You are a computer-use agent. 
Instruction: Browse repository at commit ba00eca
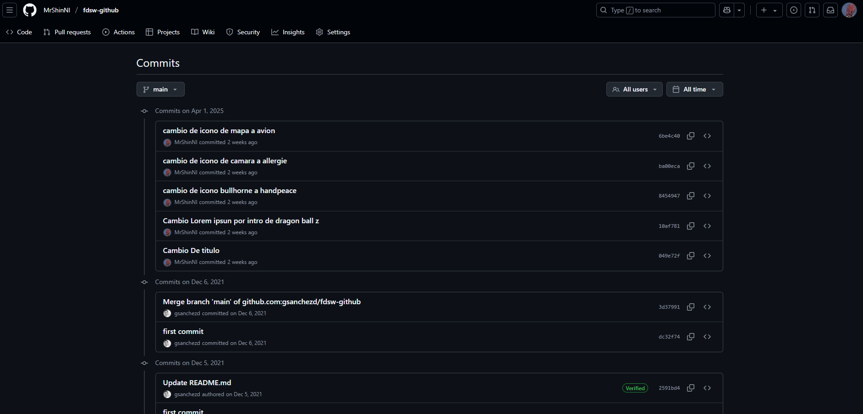pos(707,166)
